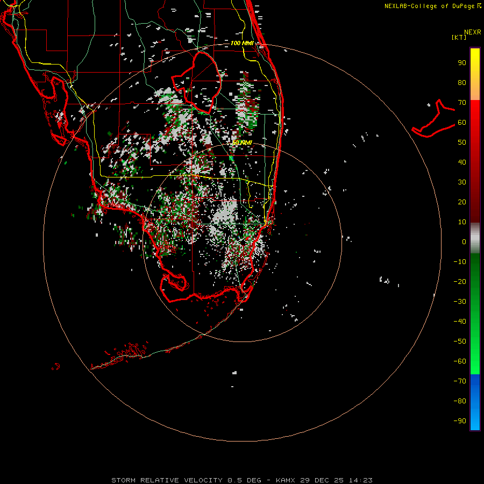Viewport: 484px width, 484px height.
Task: Click the -50 scale value
Action: pos(460,341)
